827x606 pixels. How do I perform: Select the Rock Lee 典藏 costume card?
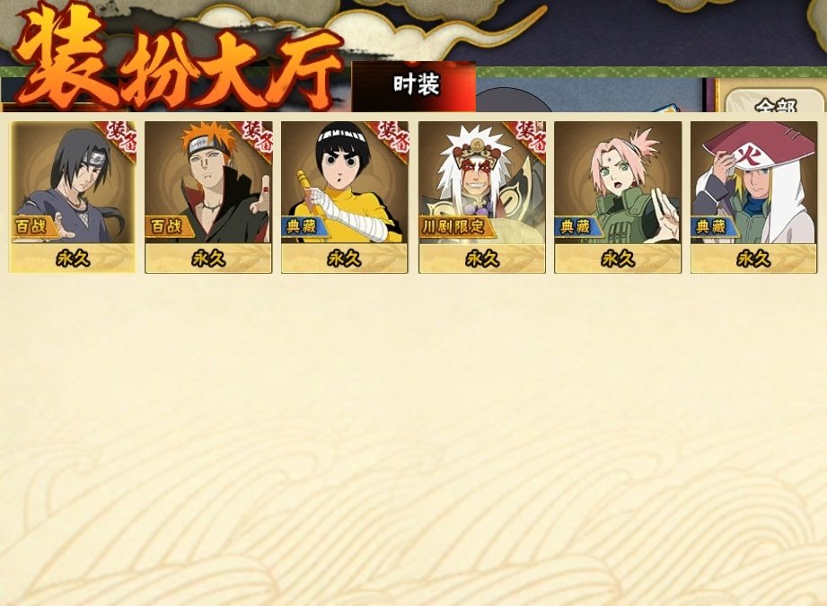[345, 197]
